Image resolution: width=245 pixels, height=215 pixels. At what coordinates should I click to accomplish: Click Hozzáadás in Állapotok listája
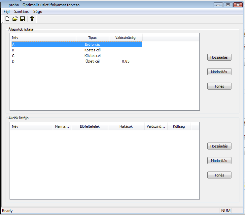pos(219,57)
